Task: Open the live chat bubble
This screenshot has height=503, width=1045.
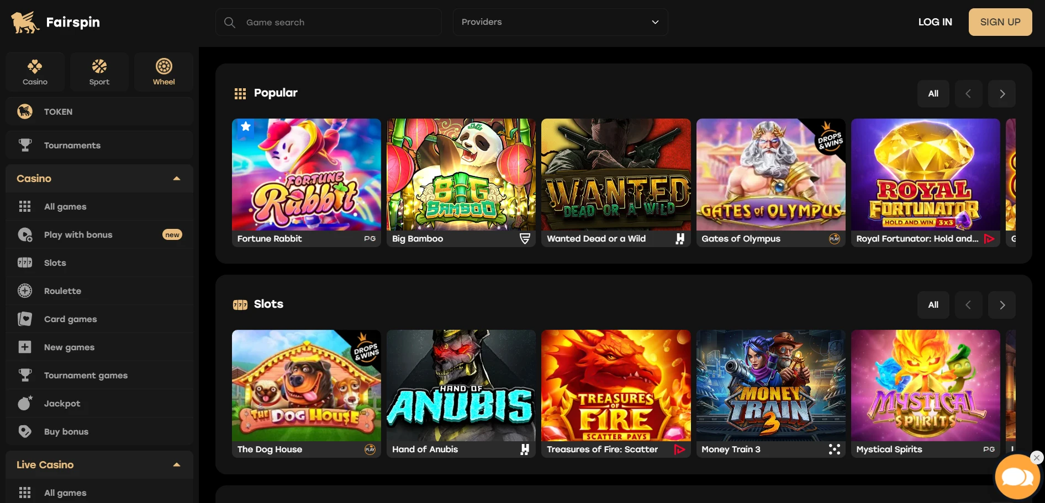Action: click(x=1017, y=478)
